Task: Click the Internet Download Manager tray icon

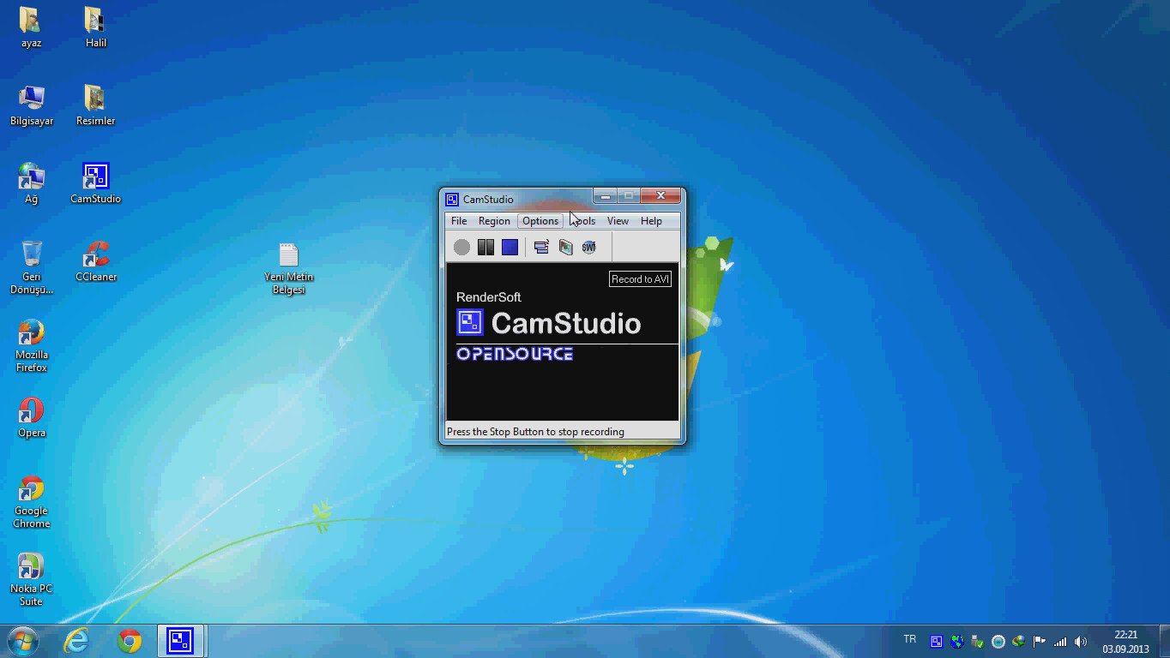Action: pyautogui.click(x=1019, y=641)
